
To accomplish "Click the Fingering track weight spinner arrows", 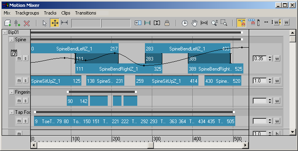I will coord(270,101).
